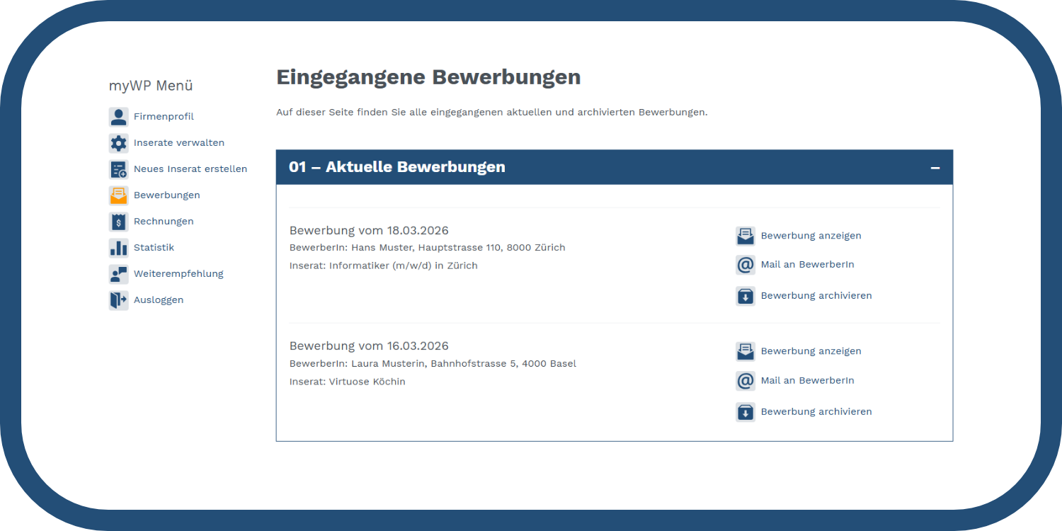This screenshot has height=531, width=1062.
Task: Click the Weiterempfehlung icon in sidebar
Action: [x=118, y=274]
